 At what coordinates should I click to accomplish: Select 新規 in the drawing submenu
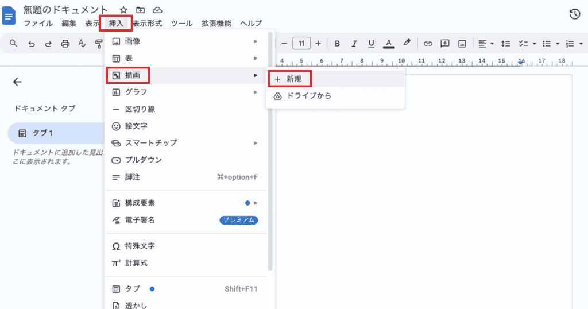(293, 79)
